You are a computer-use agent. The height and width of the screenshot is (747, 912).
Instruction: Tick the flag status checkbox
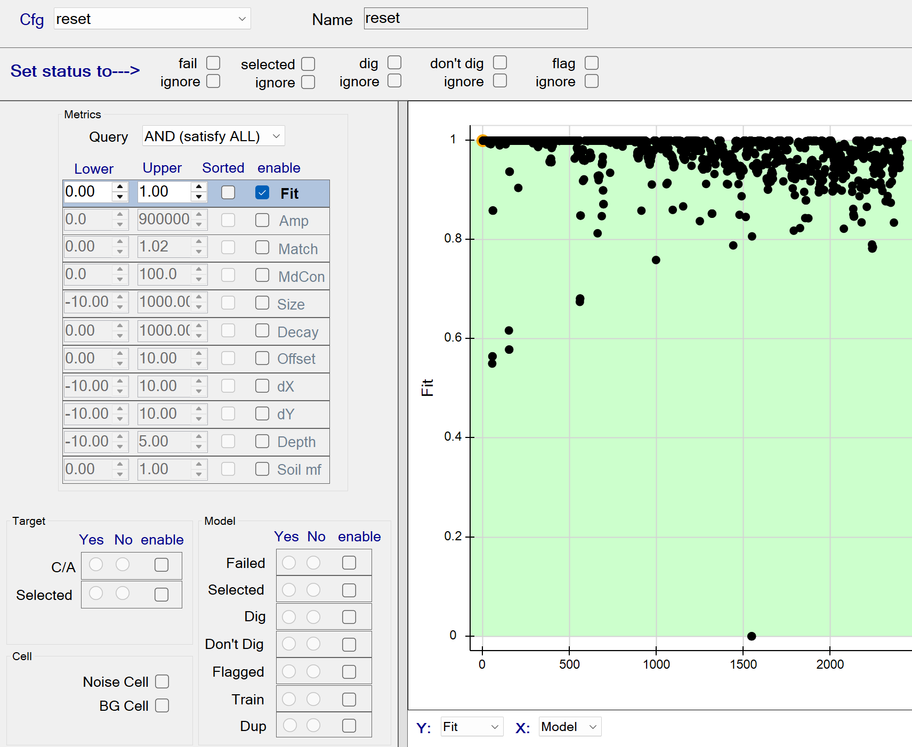coord(592,63)
